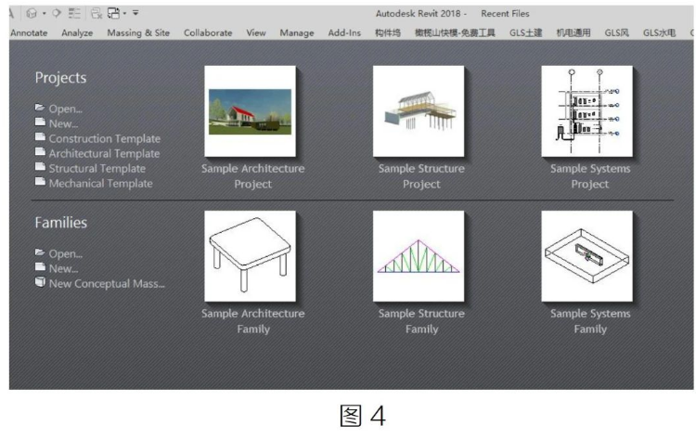Click the Sample Systems Family caption
Screen dimensions: 696x439
pyautogui.click(x=590, y=321)
